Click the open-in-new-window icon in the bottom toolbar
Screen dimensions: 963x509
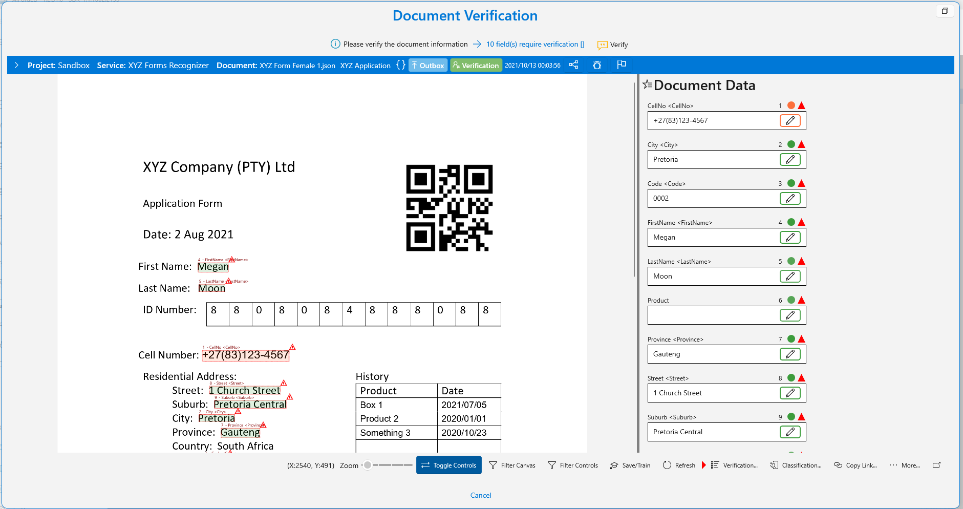pyautogui.click(x=936, y=465)
